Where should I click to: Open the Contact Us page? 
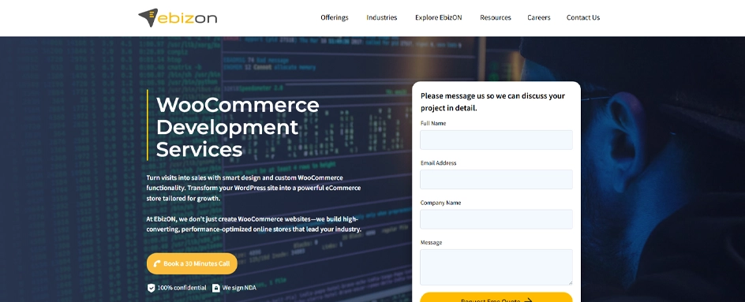point(583,17)
